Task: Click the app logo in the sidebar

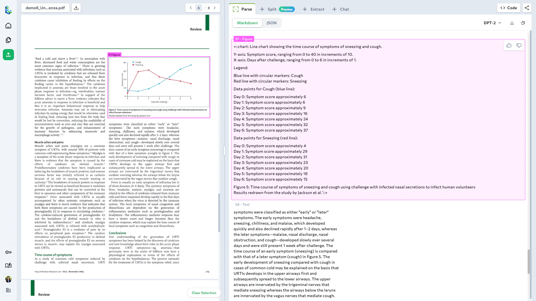Action: point(8,10)
